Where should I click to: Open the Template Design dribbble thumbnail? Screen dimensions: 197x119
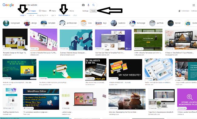click(15, 39)
